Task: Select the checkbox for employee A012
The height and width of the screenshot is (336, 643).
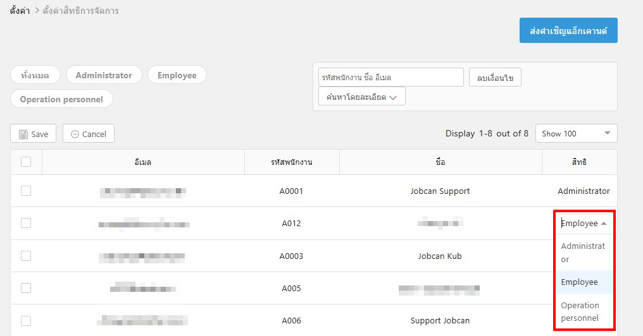Action: [26, 223]
